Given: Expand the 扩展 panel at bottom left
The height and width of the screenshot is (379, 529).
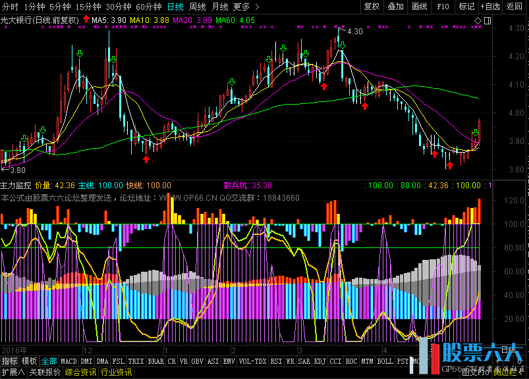Looking at the screenshot, I should pos(13,372).
